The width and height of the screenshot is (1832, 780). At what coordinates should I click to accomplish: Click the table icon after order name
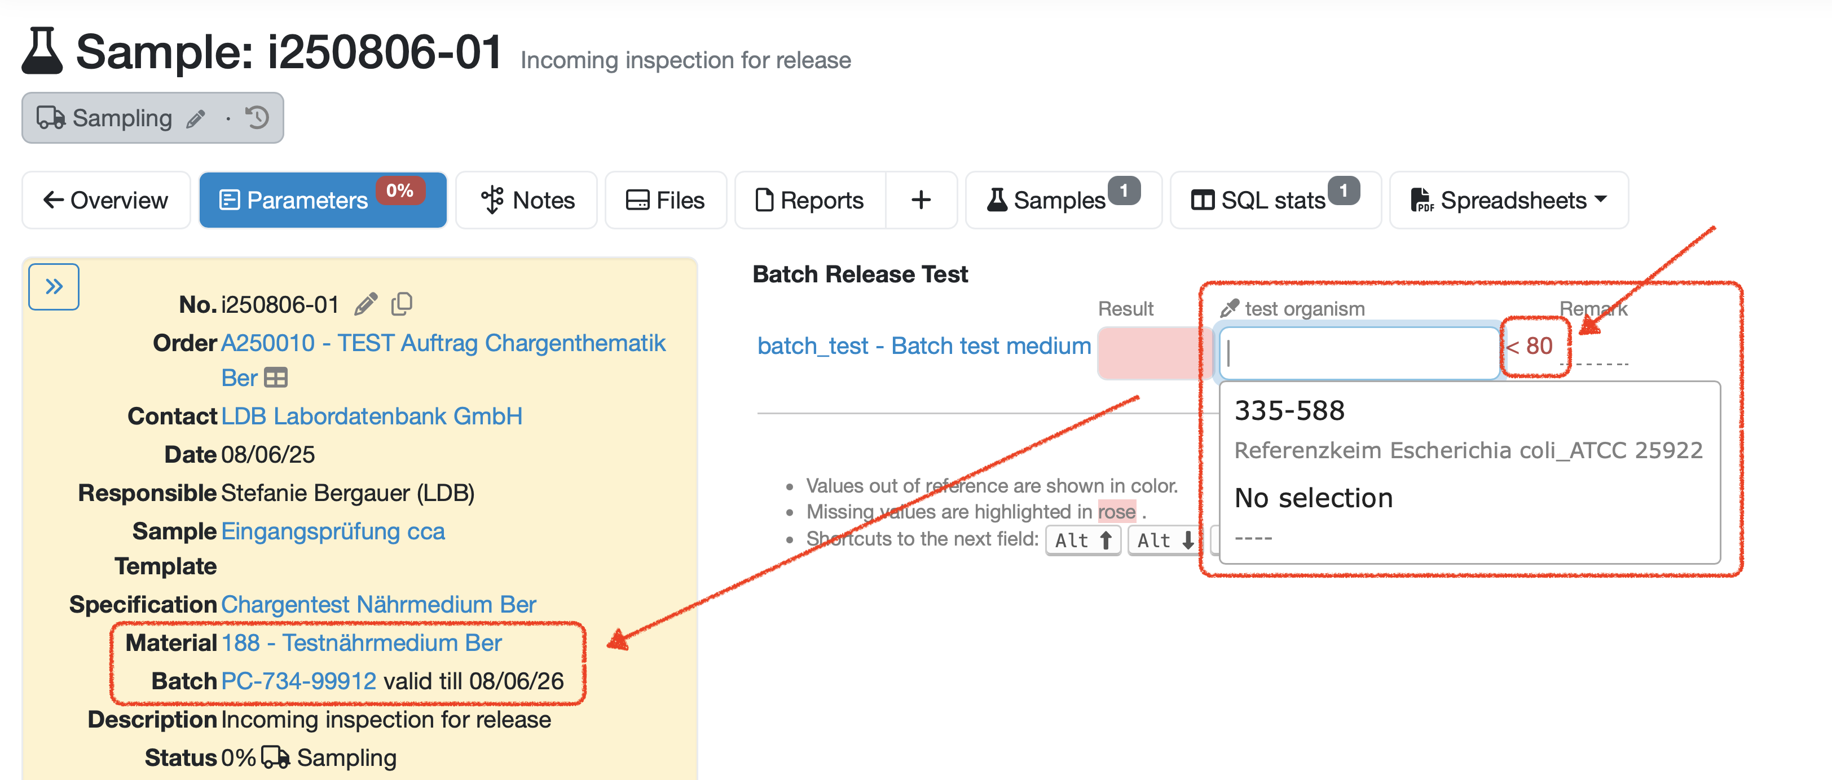tap(275, 378)
